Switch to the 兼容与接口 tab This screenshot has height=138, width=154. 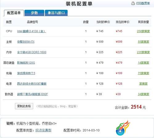[56, 13]
